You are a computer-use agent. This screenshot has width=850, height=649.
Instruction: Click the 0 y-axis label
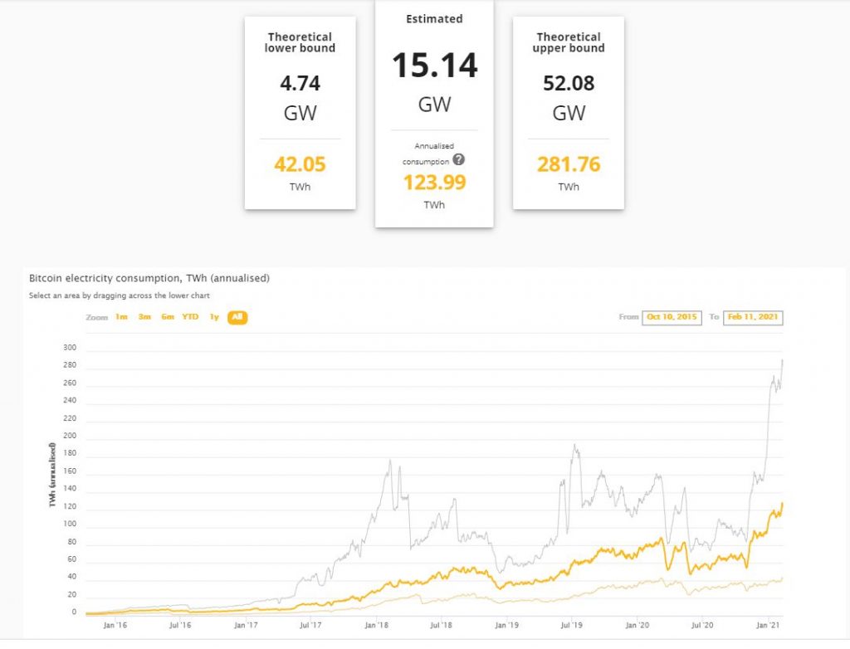coord(74,612)
